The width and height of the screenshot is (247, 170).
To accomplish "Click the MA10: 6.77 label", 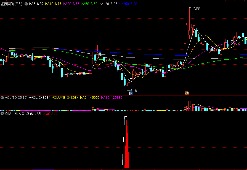I will pos(53,4).
